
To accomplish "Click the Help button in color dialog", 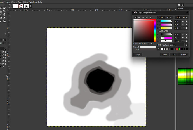I will (138, 55).
